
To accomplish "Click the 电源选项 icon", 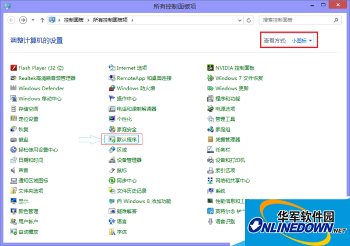I will [x=211, y=109].
